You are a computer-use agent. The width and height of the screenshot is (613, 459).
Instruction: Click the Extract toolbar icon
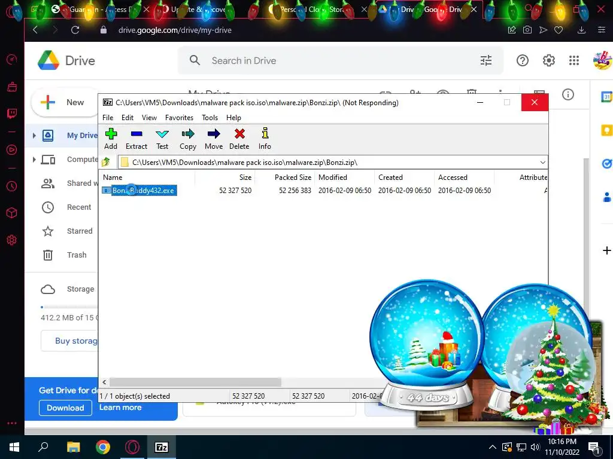click(136, 139)
